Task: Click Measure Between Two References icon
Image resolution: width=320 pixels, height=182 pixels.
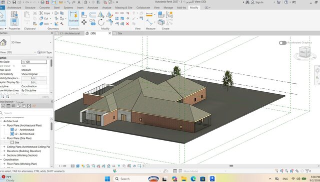Action: coord(149,22)
